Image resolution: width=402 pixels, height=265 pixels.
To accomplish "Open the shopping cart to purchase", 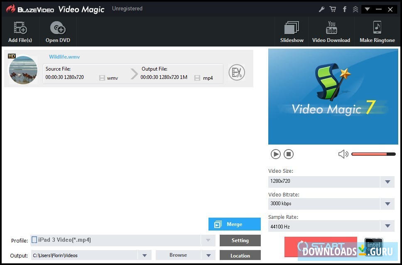I will (332, 8).
